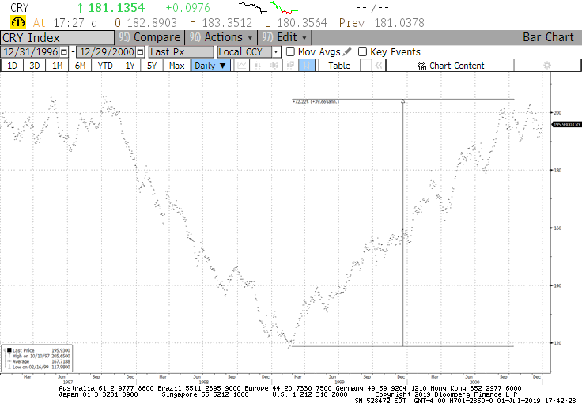This screenshot has height=419, width=582.
Task: Open the end date calendar picker
Action: coord(140,51)
